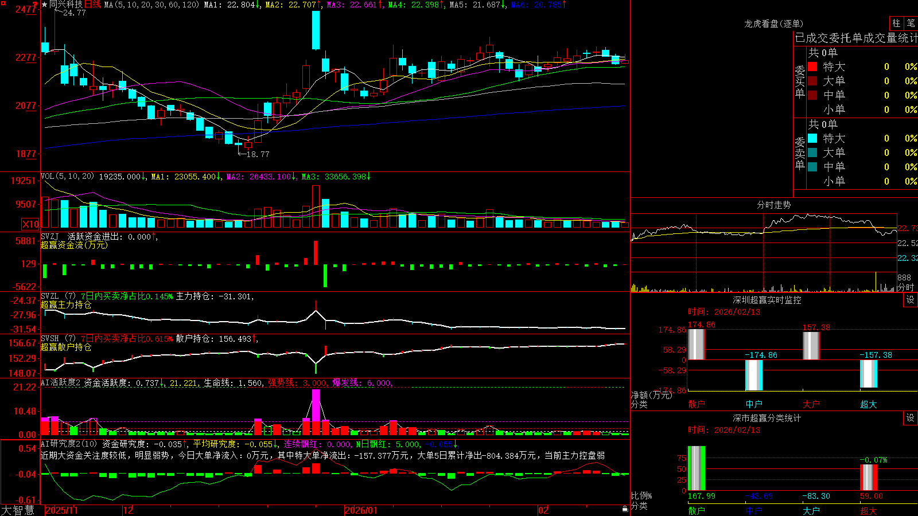
Task: Click the 笔 tick-view button
Action: [911, 23]
